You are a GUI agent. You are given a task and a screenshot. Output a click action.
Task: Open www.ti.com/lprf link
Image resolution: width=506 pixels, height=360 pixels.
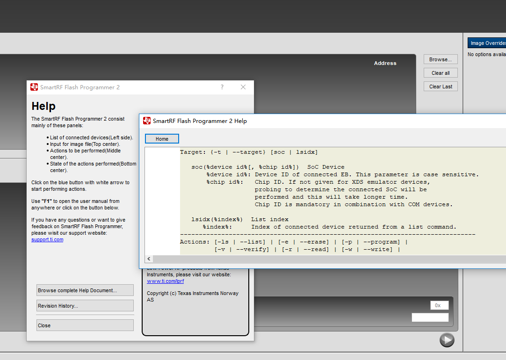tap(165, 281)
